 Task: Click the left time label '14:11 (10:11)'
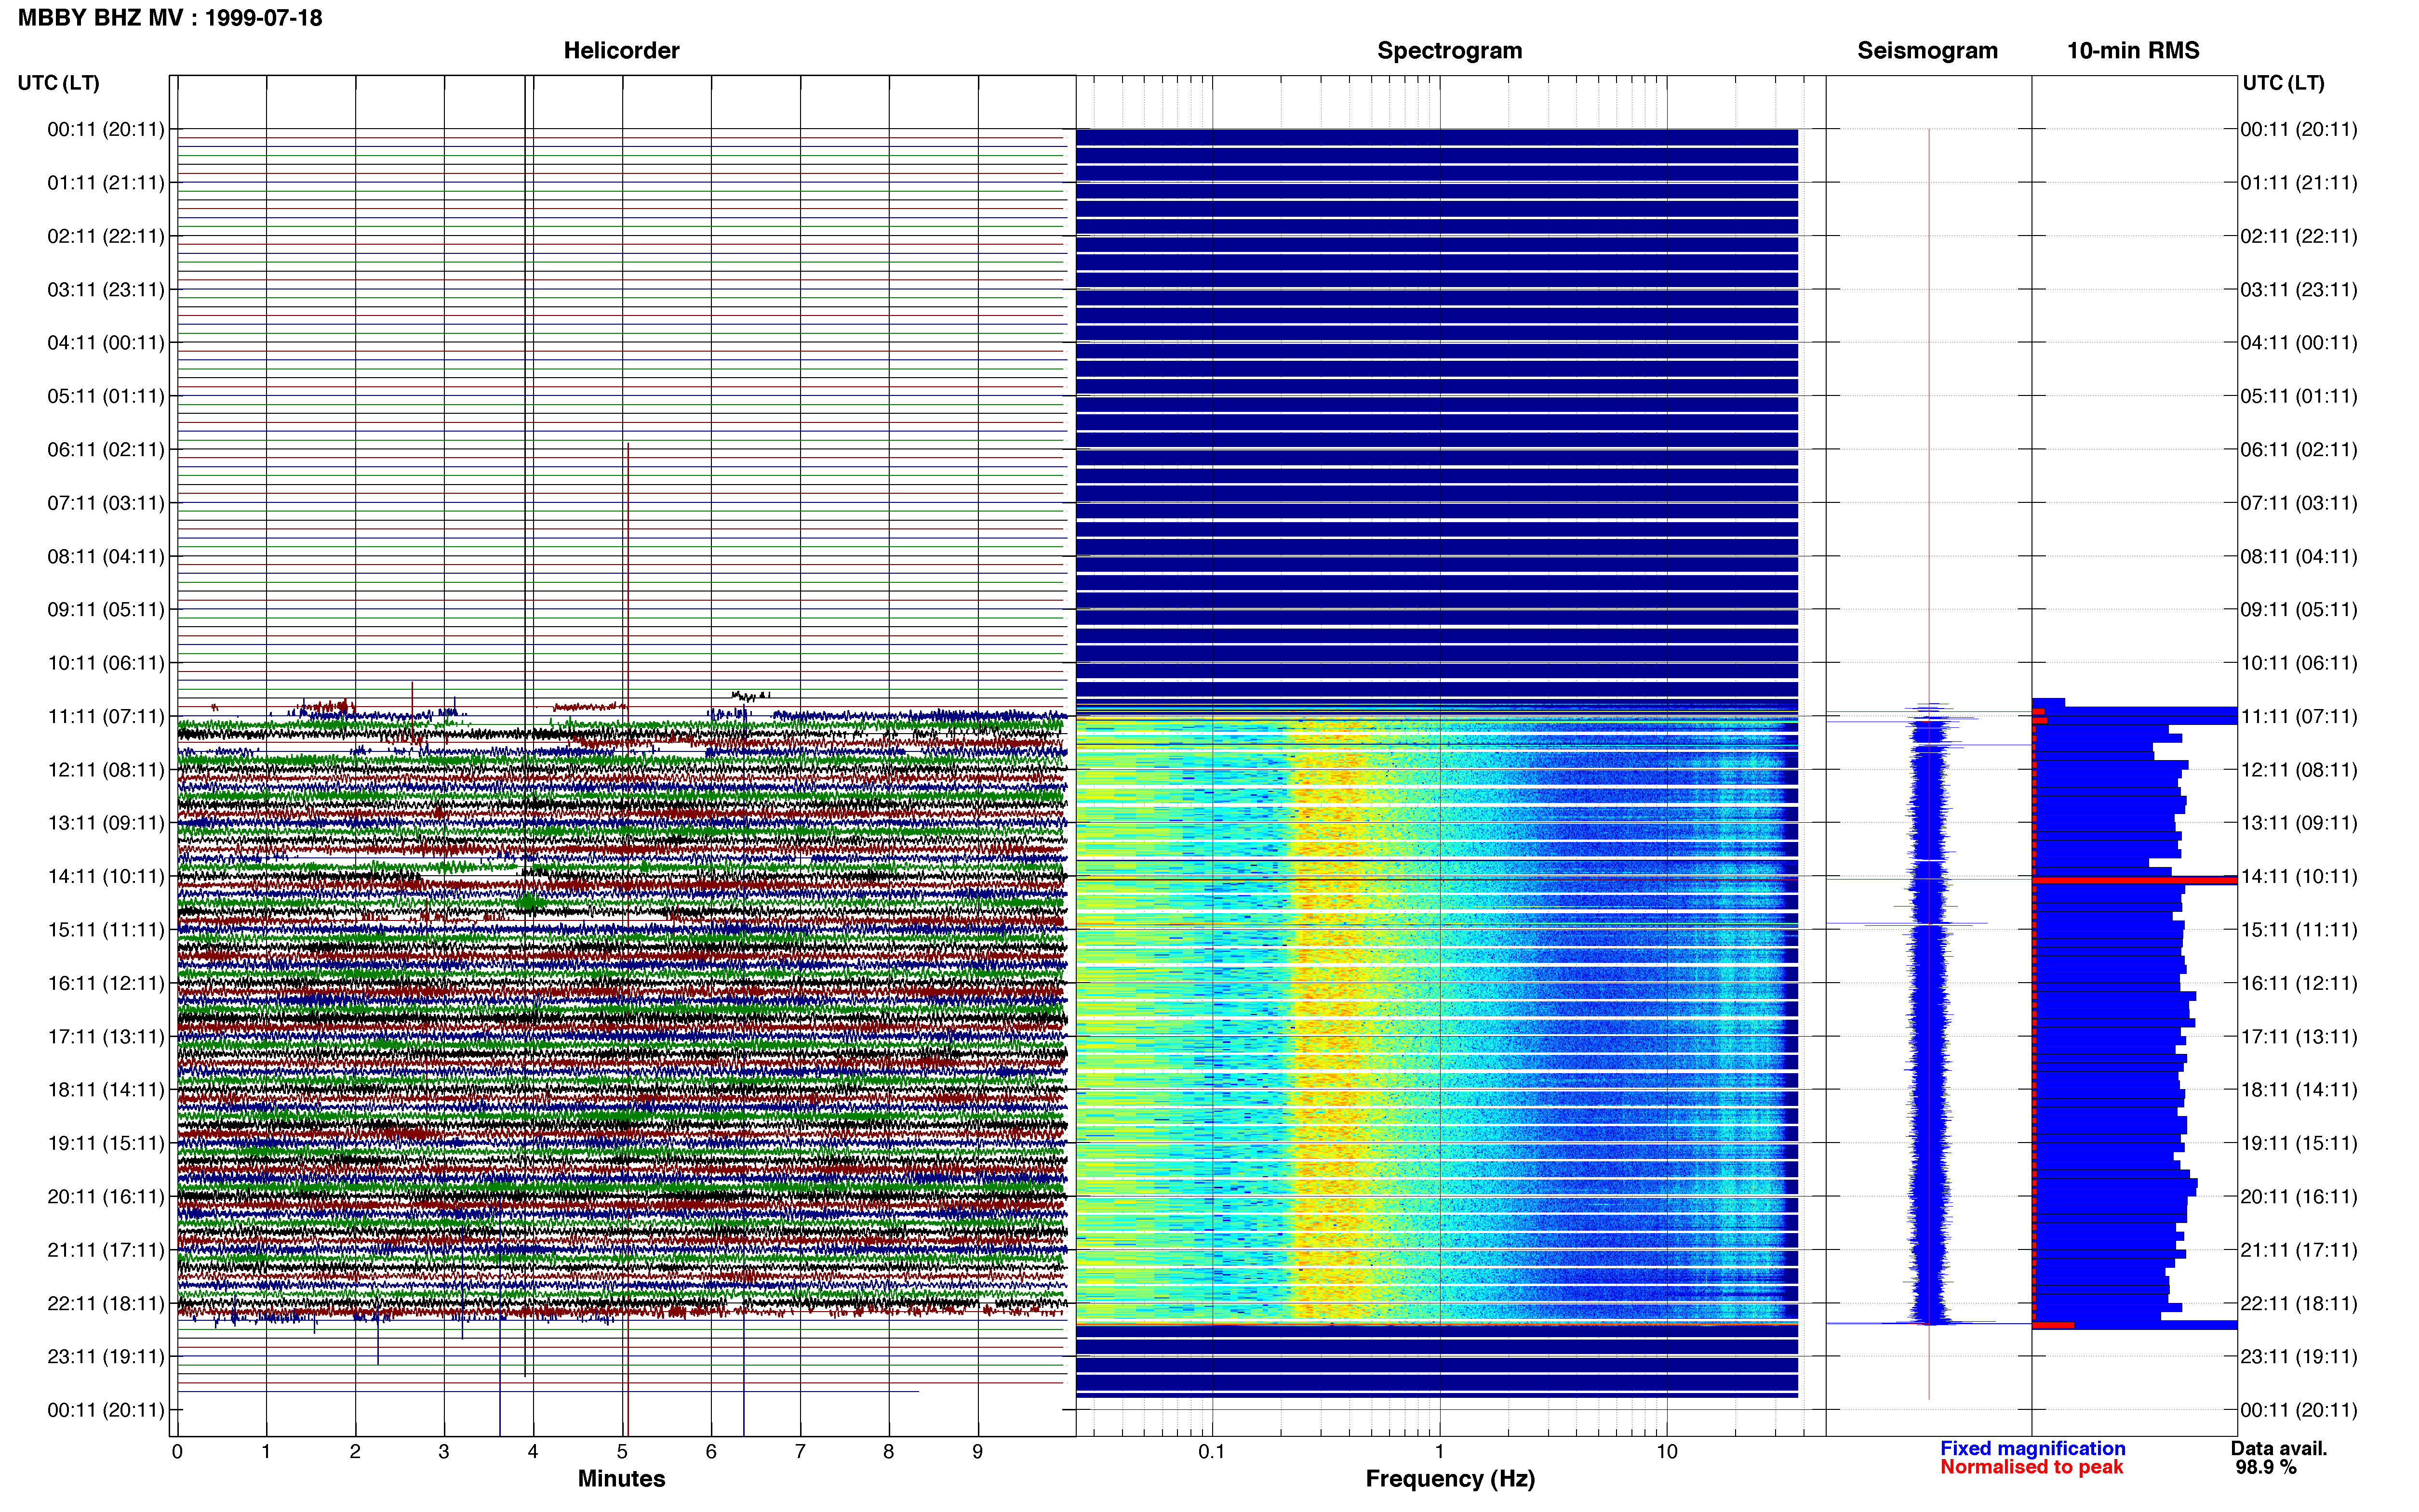point(106,877)
